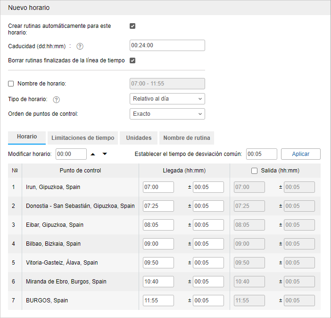Focus the Modificar horario time field
Screen dimensions: 331x318
(71, 154)
